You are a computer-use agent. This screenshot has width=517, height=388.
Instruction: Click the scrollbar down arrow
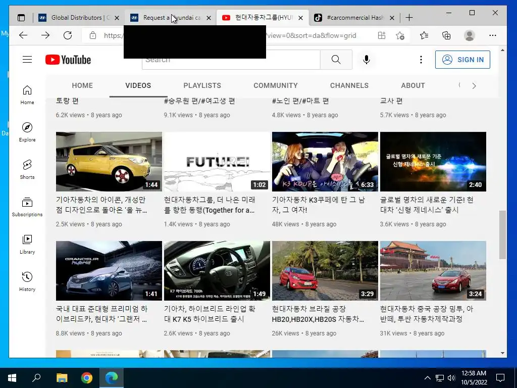coord(502,353)
